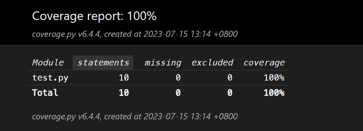The width and height of the screenshot is (363, 131).
Task: Click test.py 100% coverage cell
Action: 274,78
